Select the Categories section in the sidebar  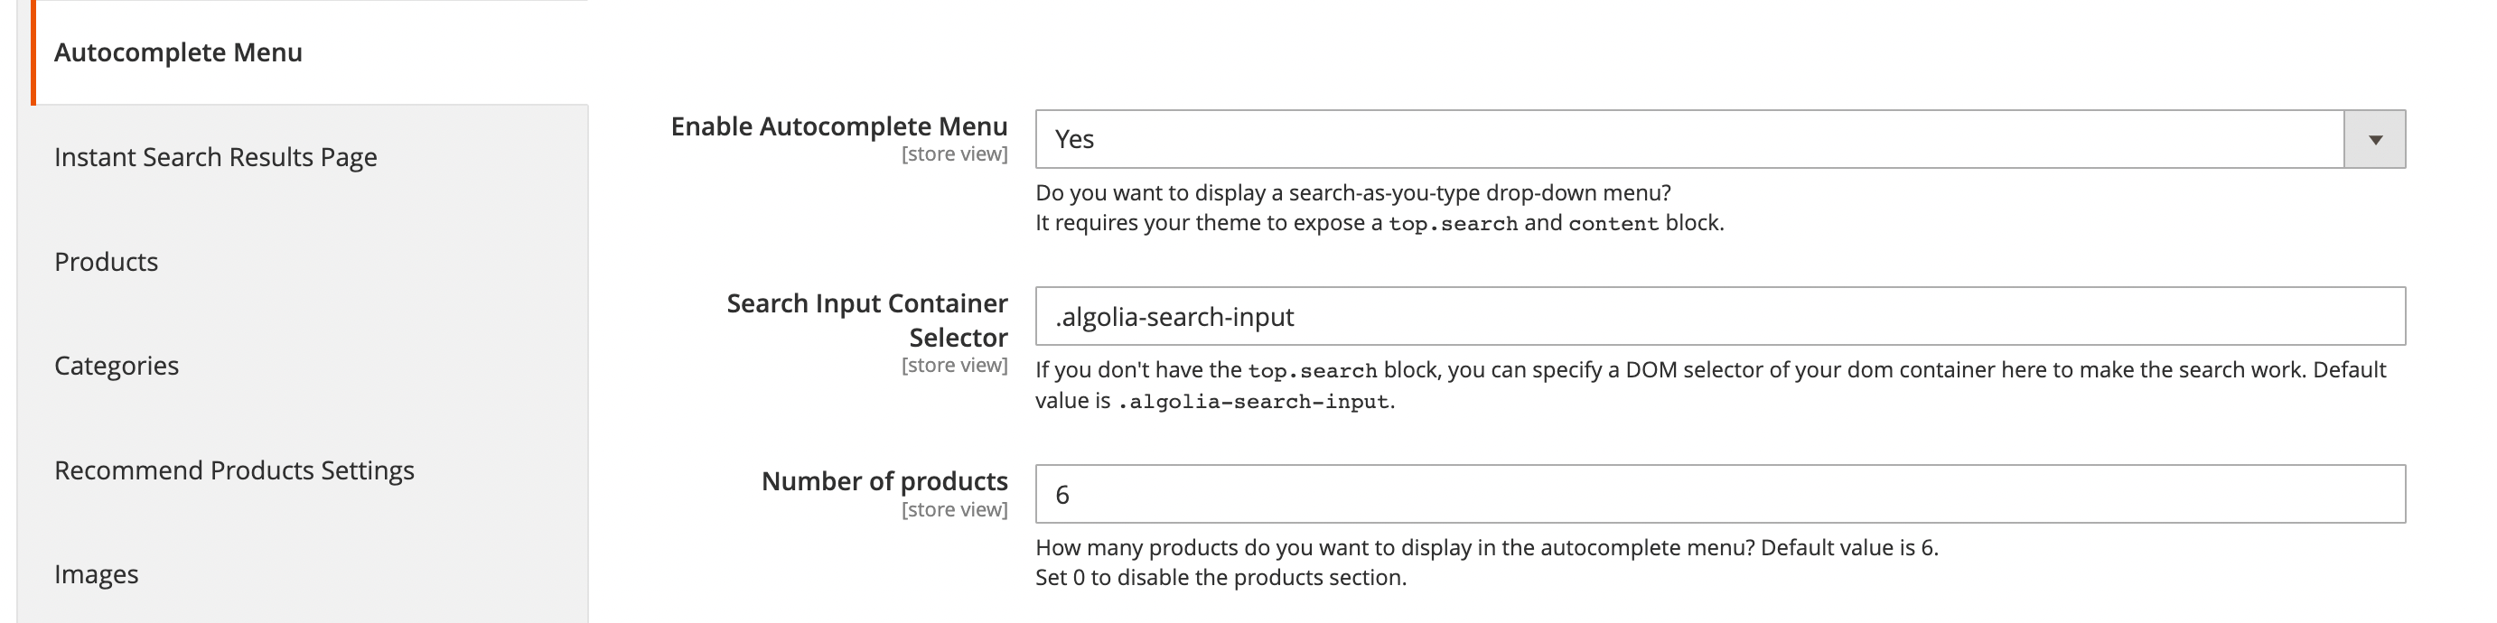pos(117,366)
